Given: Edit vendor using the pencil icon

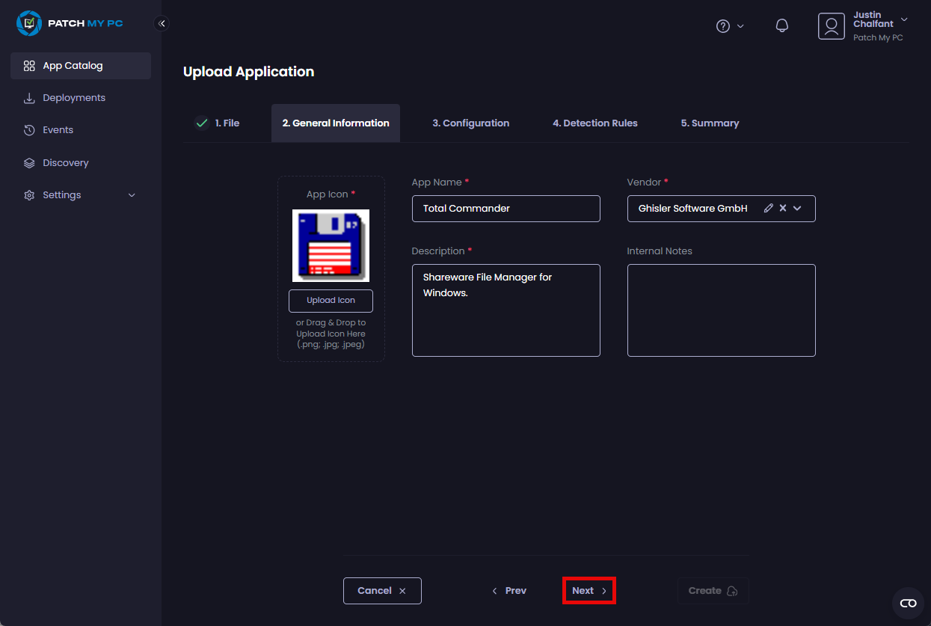Looking at the screenshot, I should pos(768,209).
